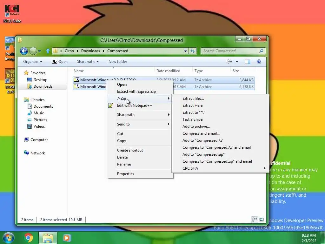The height and width of the screenshot is (244, 325).
Task: Switch to large icons view in status bar
Action: [262, 220]
